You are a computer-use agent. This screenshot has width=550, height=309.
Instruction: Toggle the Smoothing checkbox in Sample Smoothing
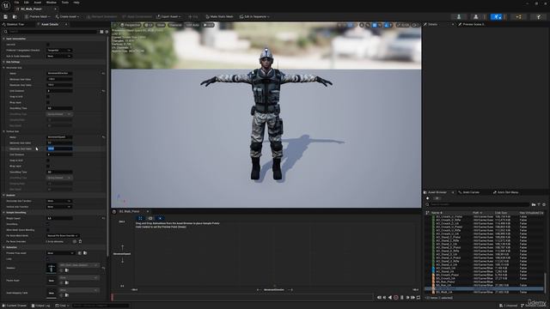48,224
